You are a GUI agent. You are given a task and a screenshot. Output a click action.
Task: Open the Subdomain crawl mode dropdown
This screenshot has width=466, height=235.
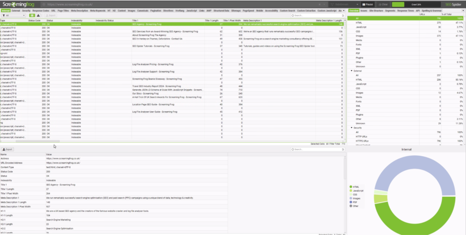tap(344, 5)
